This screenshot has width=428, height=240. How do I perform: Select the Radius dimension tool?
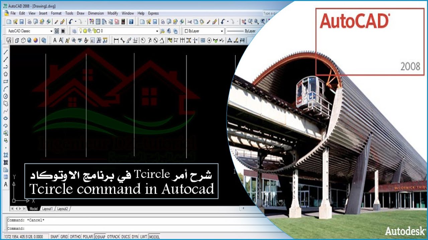pyautogui.click(x=143, y=40)
